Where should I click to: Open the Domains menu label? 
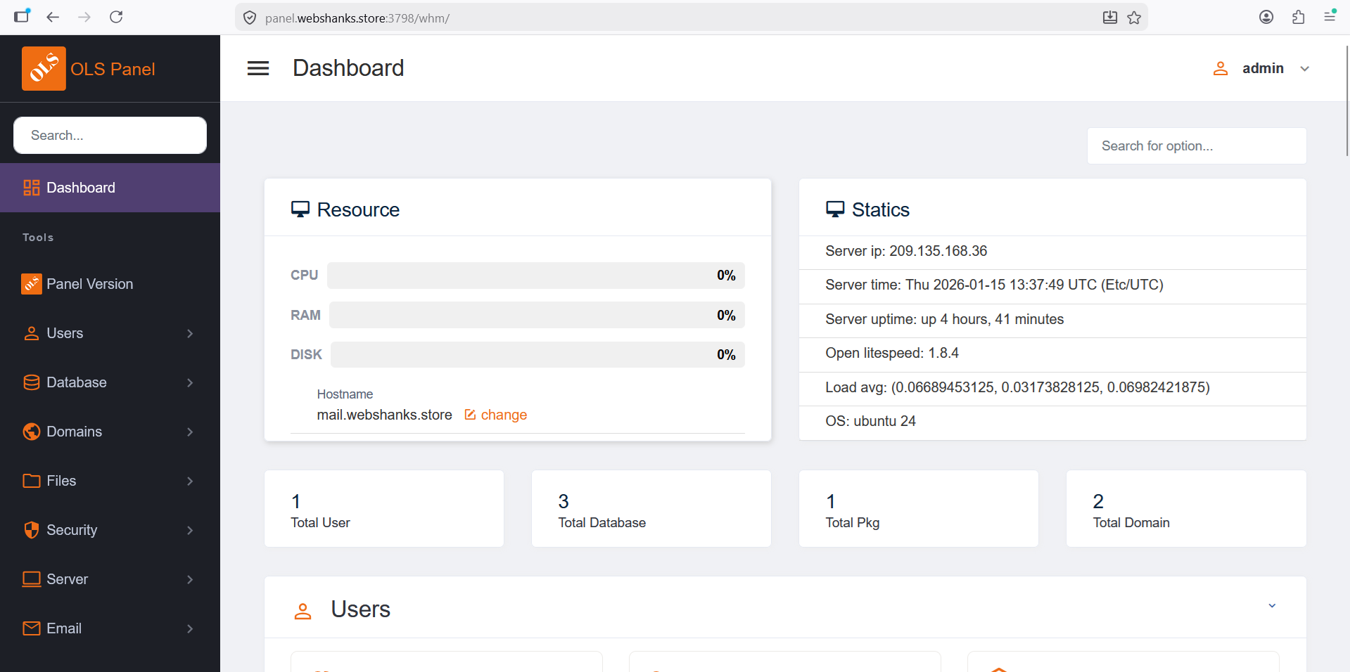74,432
